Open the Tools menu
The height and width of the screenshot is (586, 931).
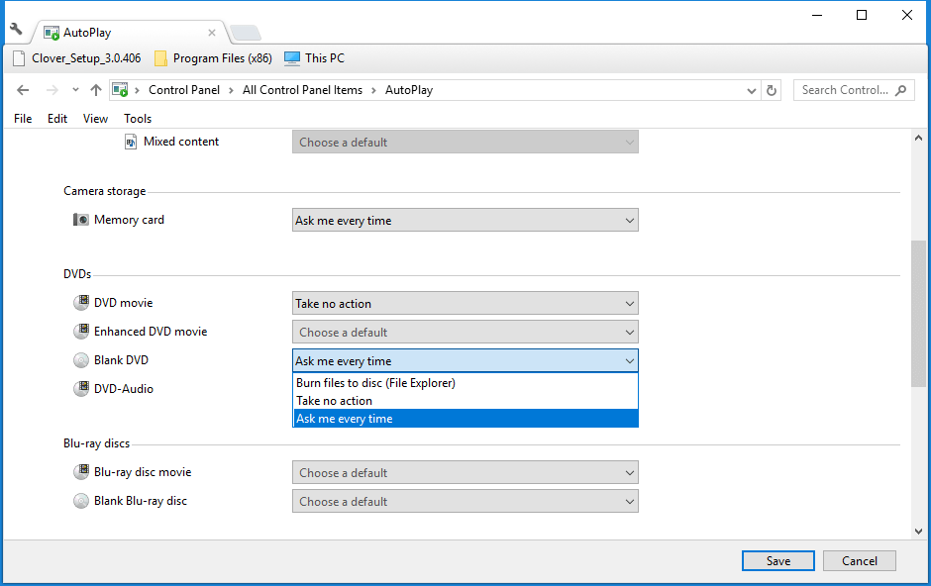coord(138,119)
